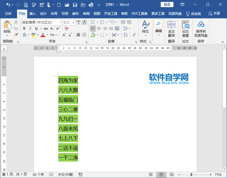Clear all formatting with the eraser icon

pyautogui.click(x=66, y=28)
